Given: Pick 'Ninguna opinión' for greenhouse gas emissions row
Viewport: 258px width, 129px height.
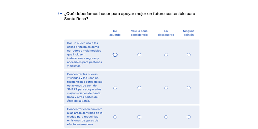Looking at the screenshot, I should (x=188, y=117).
